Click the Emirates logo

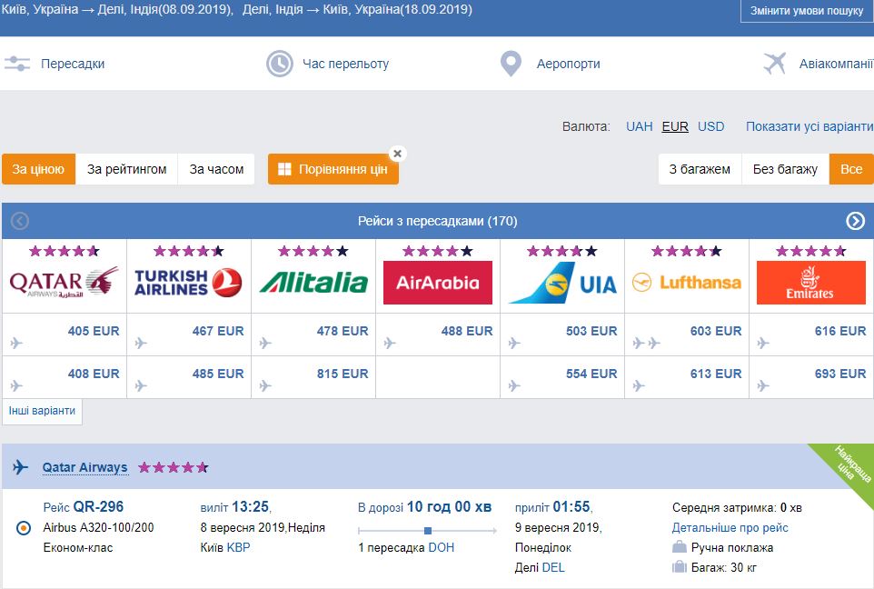point(811,282)
